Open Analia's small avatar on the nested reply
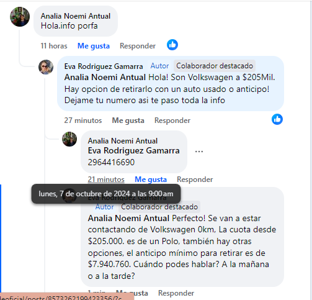Viewport: 312px width, 300px height. [69, 139]
